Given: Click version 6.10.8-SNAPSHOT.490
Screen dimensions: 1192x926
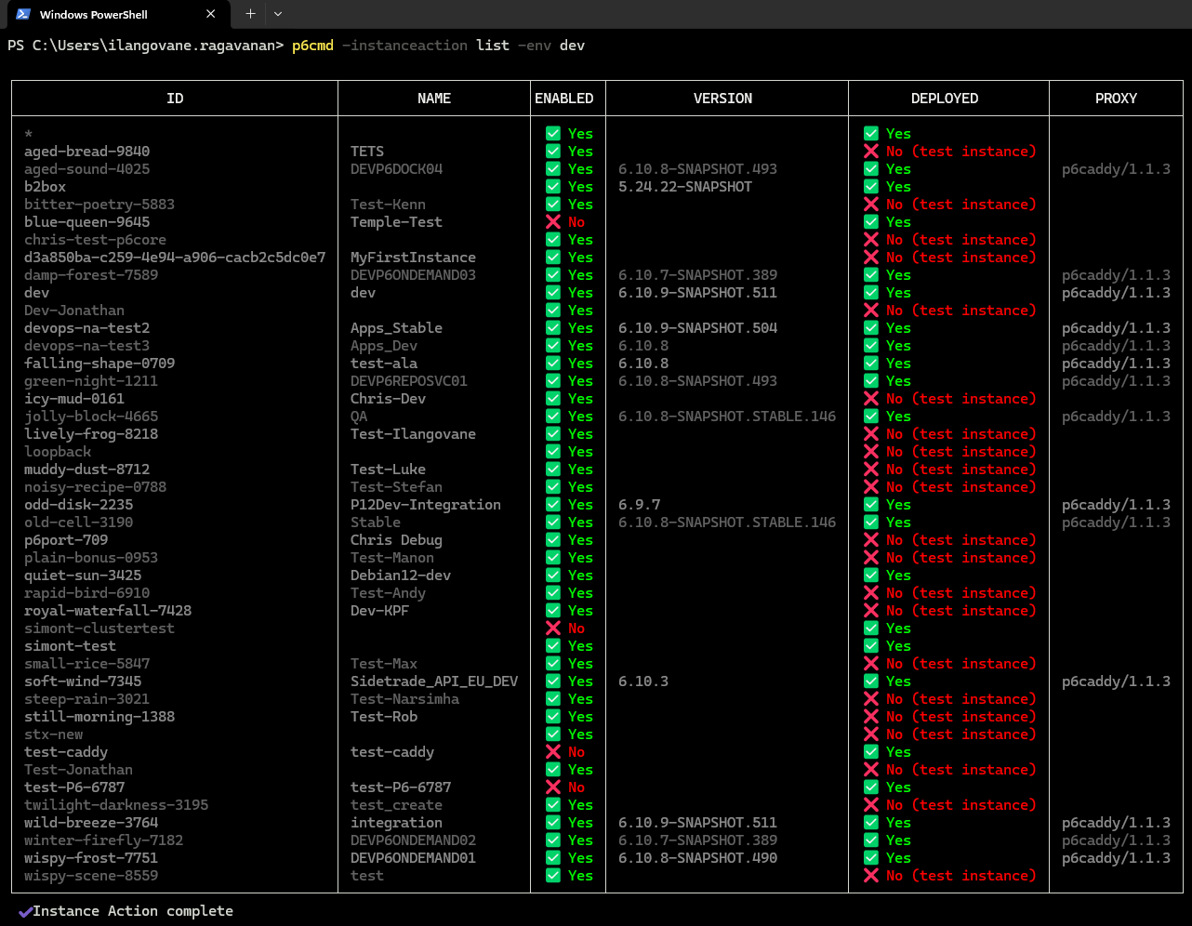Looking at the screenshot, I should [x=697, y=858].
